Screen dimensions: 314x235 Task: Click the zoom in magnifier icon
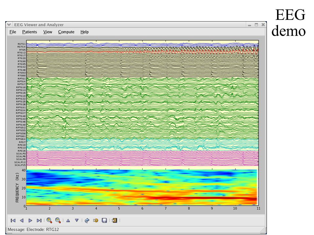49,220
